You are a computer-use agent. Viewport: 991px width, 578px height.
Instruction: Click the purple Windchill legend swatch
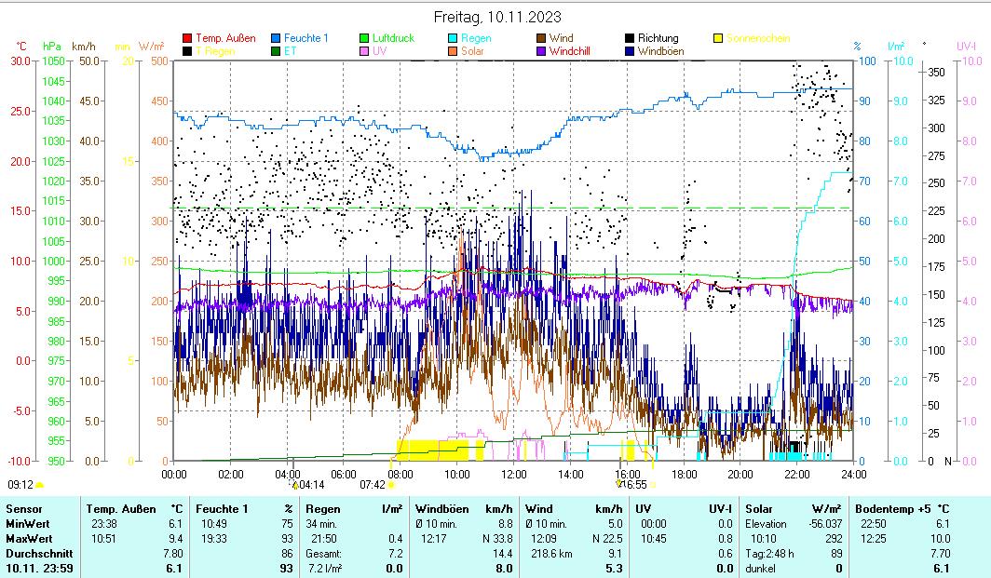(541, 51)
